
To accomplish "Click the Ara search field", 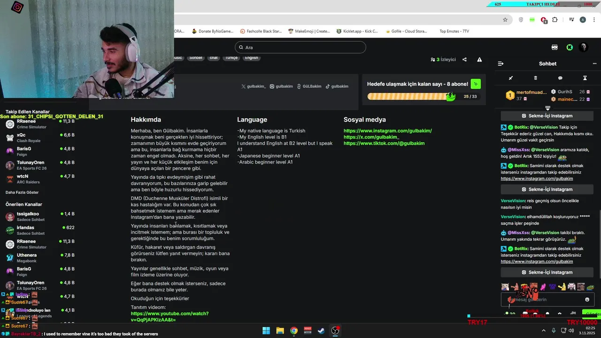I will coord(300,47).
